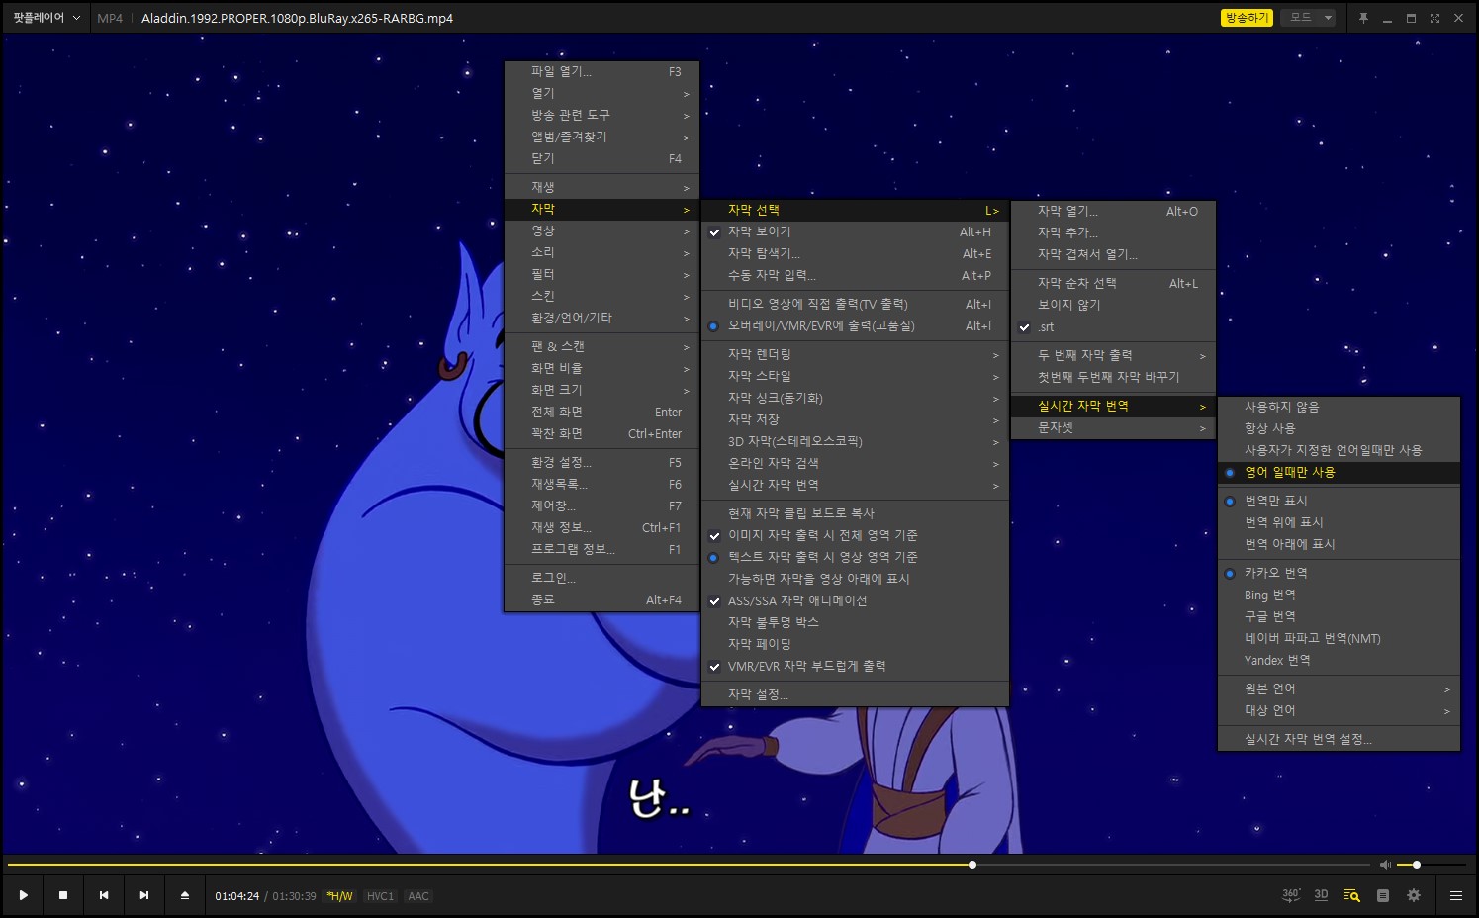Select 사용하지 않음 translation option
The height and width of the screenshot is (918, 1479).
point(1340,407)
